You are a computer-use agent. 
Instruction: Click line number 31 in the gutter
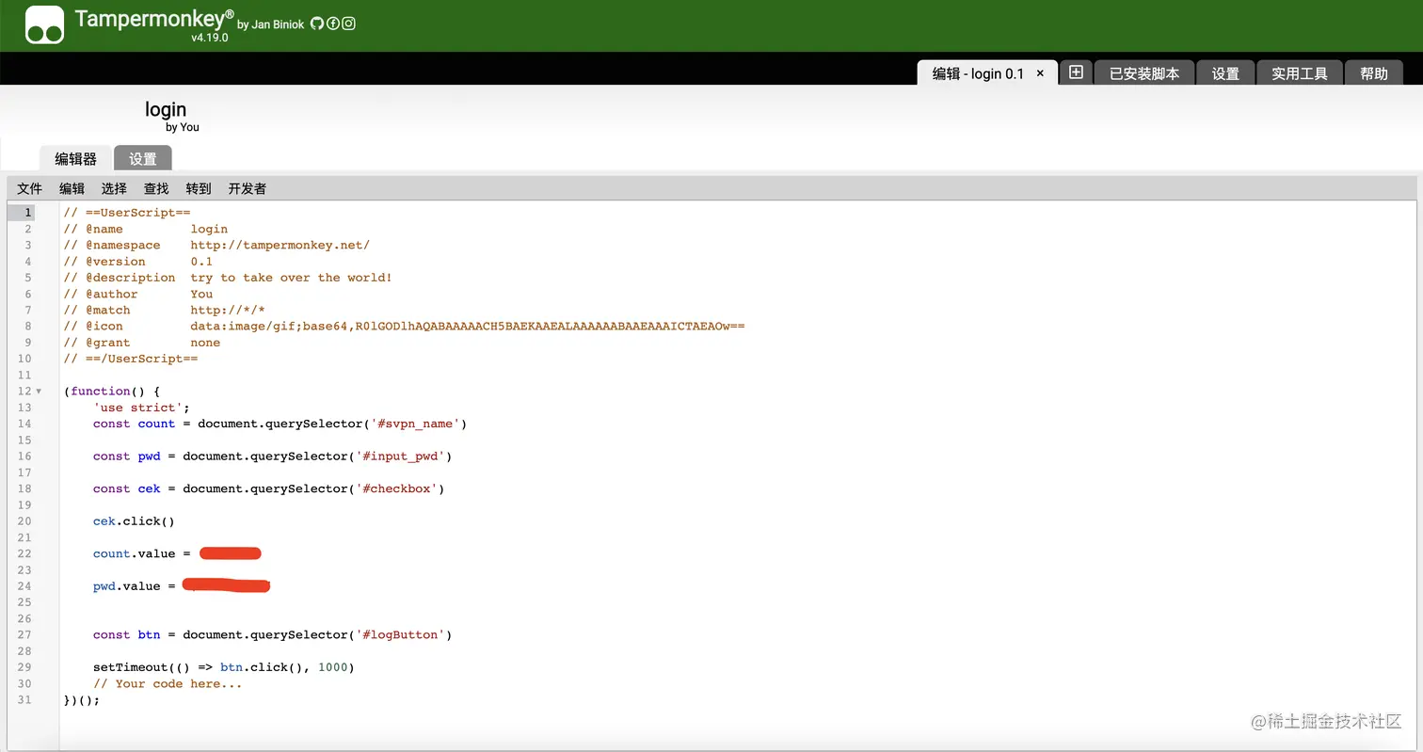point(24,699)
